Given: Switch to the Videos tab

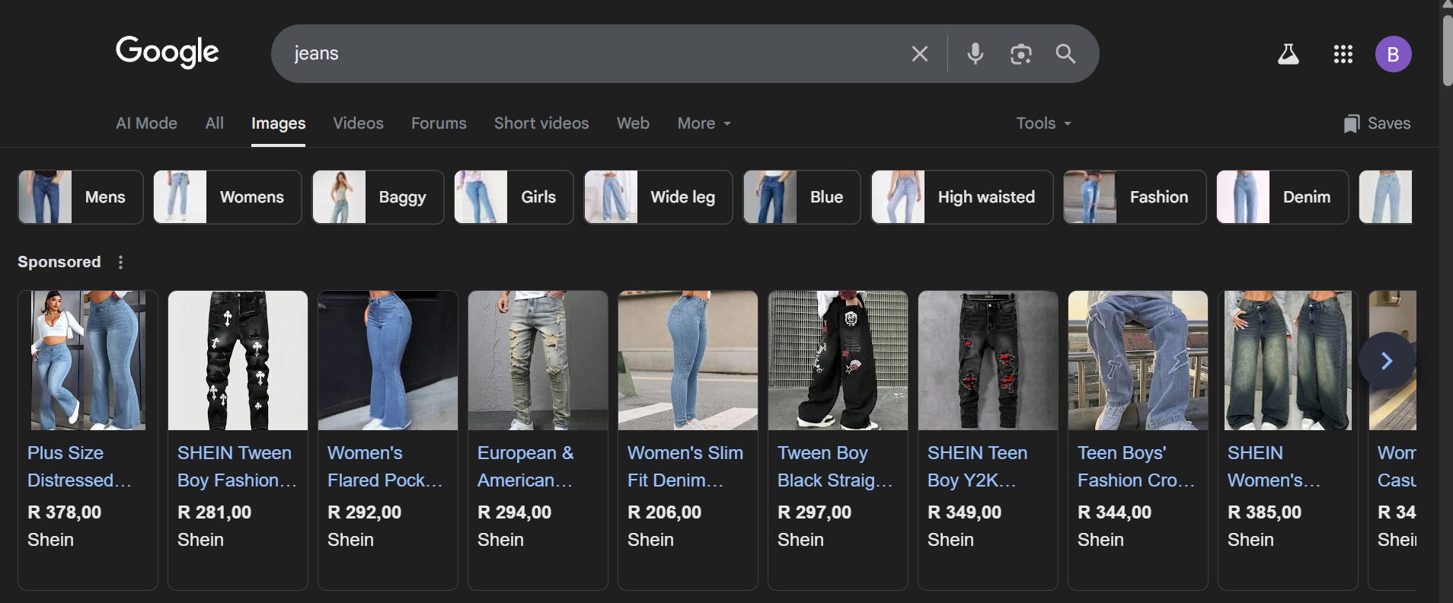Looking at the screenshot, I should pyautogui.click(x=358, y=123).
